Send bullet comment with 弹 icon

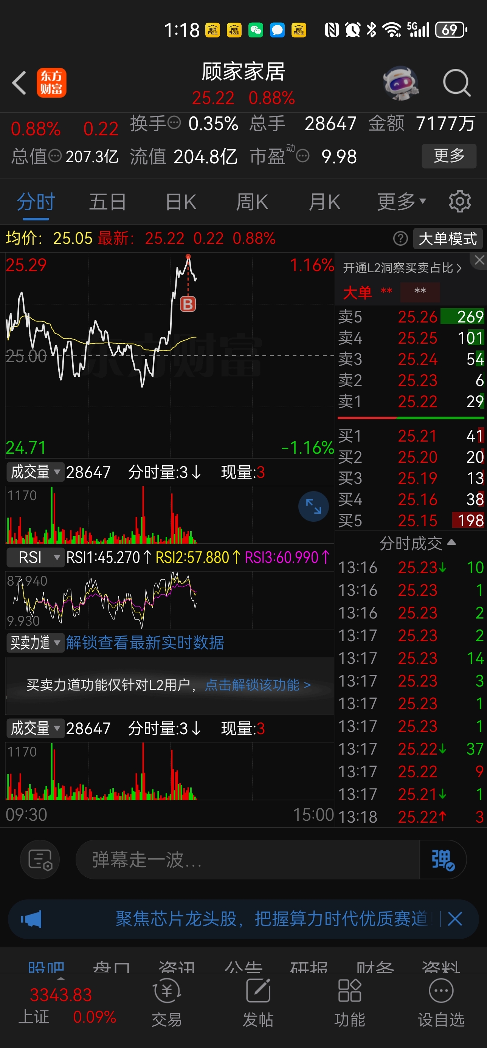(443, 860)
